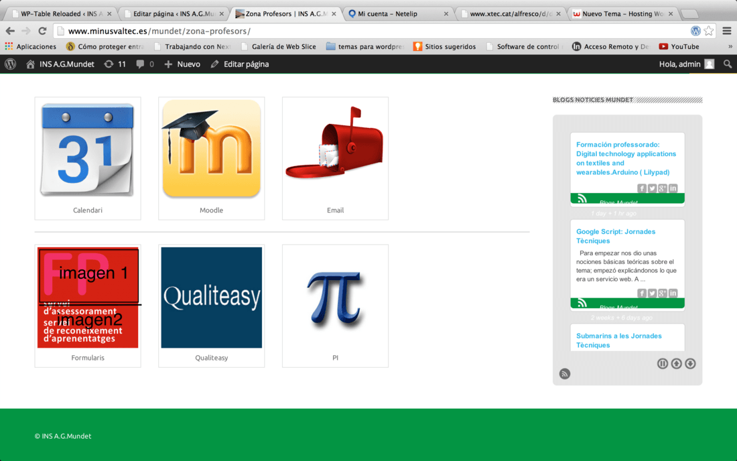Click the address bar URL field

point(371,31)
